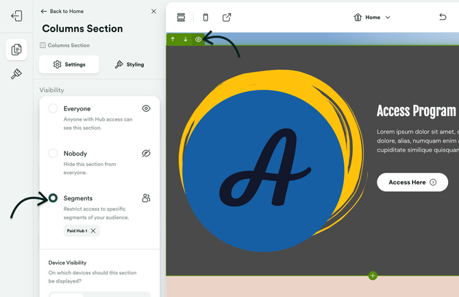Screen dimensions: 459x297
Task: Open the paintbrush styling icon in sidebar
Action: tap(16, 74)
